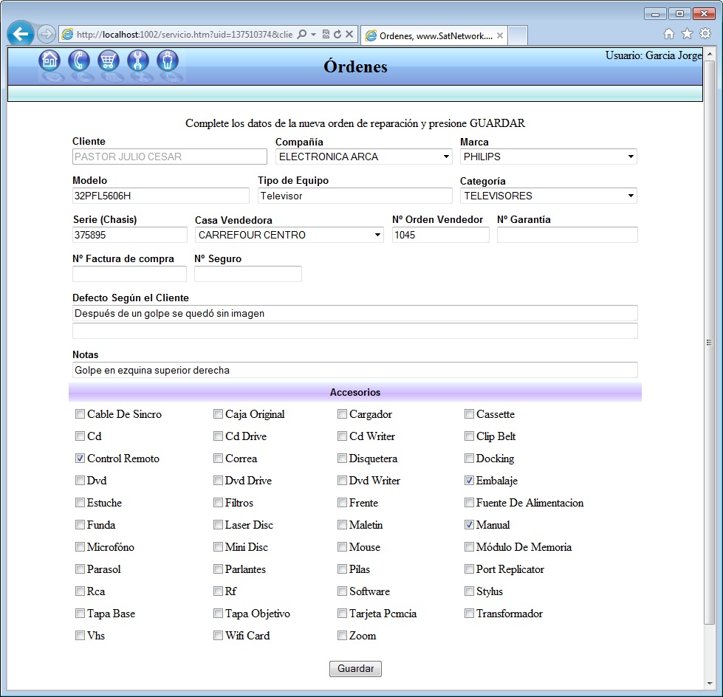
Task: Enable the Cargador accessory checkbox
Action: 342,414
